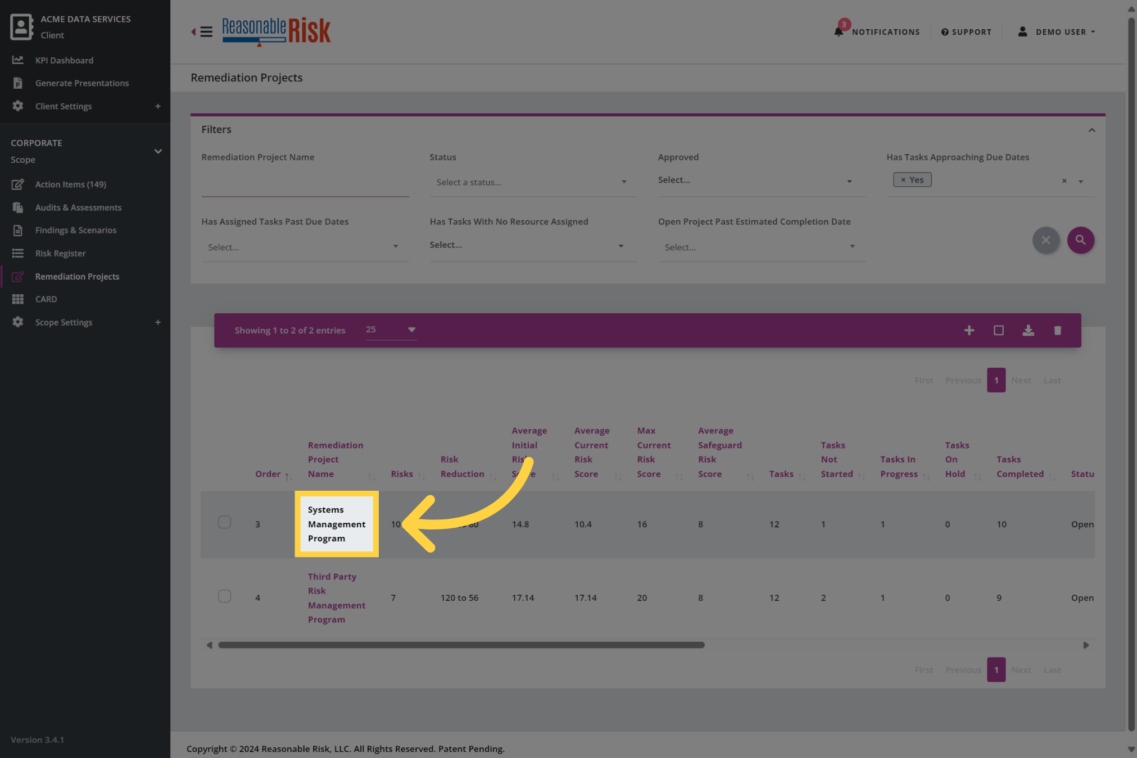1137x758 pixels.
Task: Open Audits & Assessments page
Action: [78, 207]
